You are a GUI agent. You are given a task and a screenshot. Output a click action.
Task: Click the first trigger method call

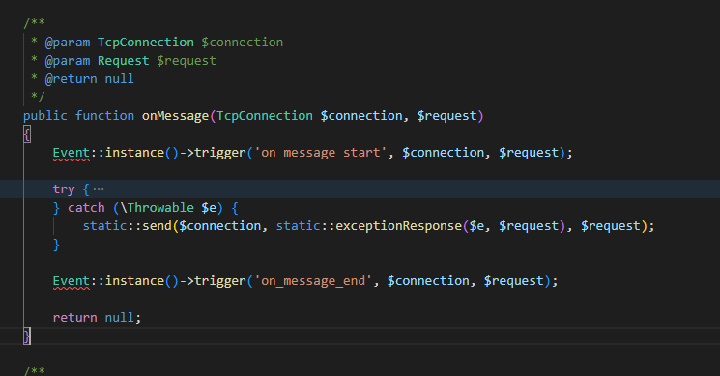tap(220, 153)
